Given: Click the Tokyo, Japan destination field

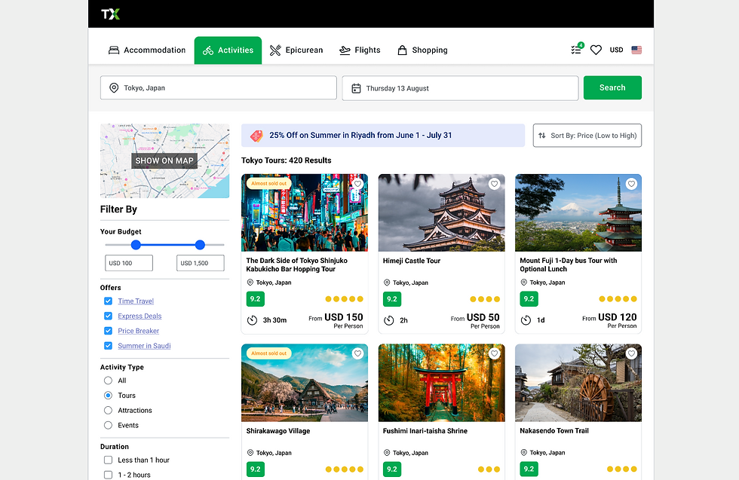Looking at the screenshot, I should [219, 87].
